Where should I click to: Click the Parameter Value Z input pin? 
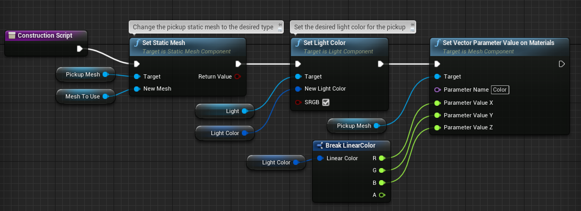(437, 127)
